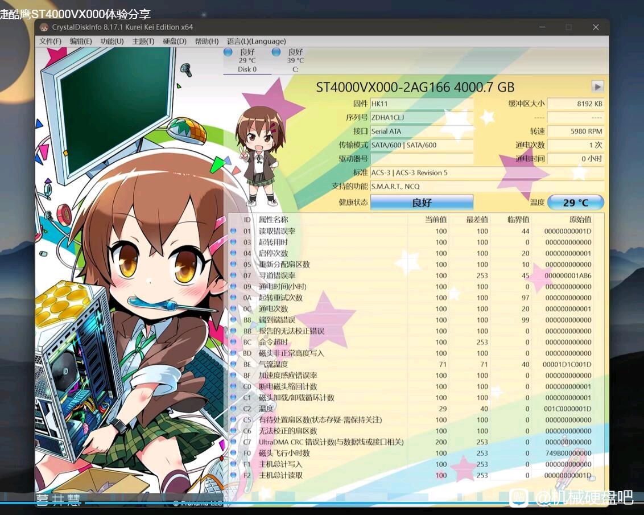Image resolution: width=644 pixels, height=515 pixels.
Task: Select the Disk 0 drive tab
Action: coord(247,60)
